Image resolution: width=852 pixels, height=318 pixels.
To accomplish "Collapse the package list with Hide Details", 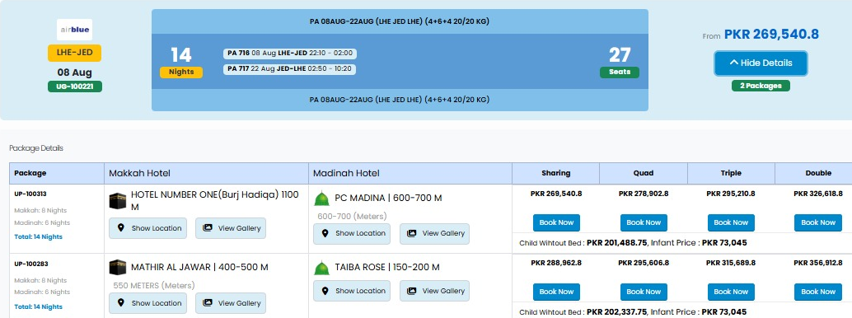I will [x=761, y=63].
